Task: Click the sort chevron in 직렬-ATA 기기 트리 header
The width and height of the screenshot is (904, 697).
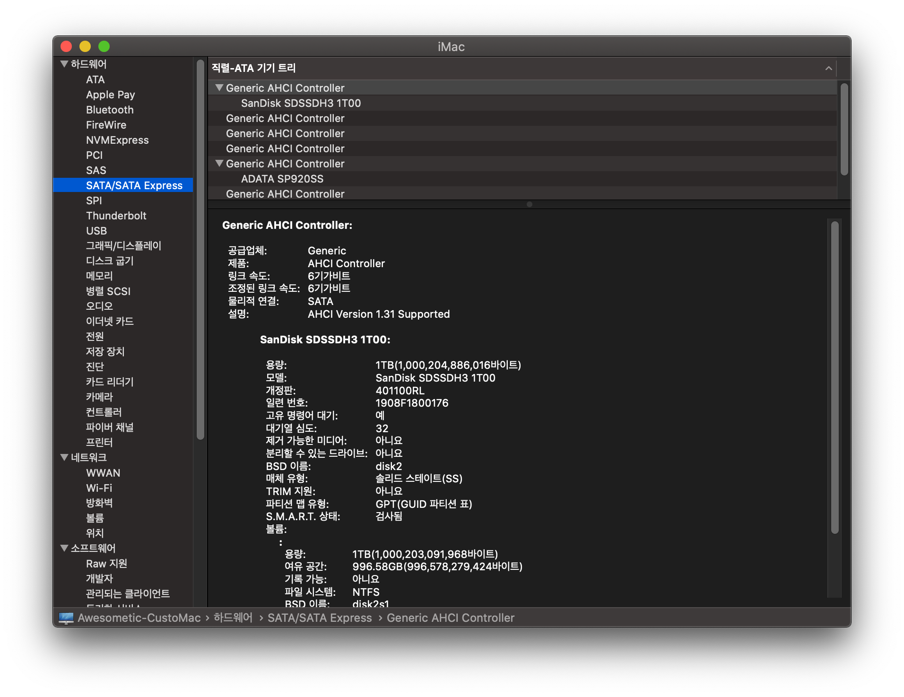Action: 828,68
